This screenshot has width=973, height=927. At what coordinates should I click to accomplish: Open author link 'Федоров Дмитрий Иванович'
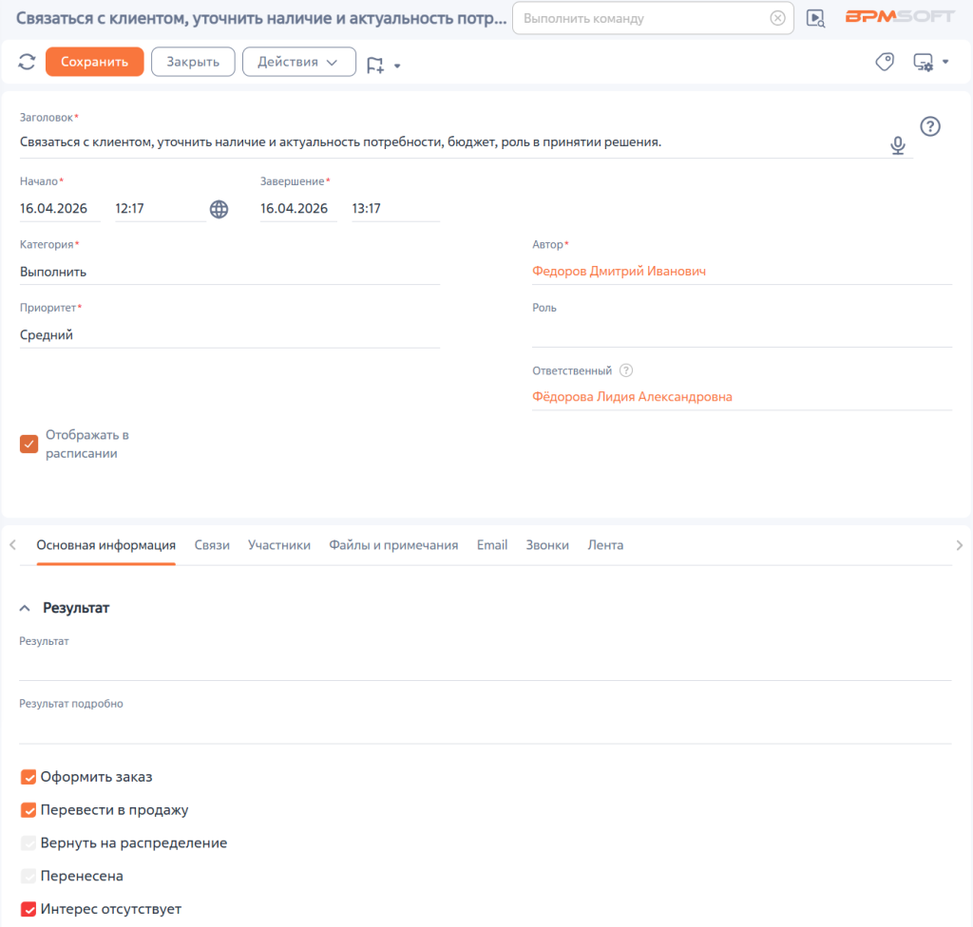click(619, 271)
